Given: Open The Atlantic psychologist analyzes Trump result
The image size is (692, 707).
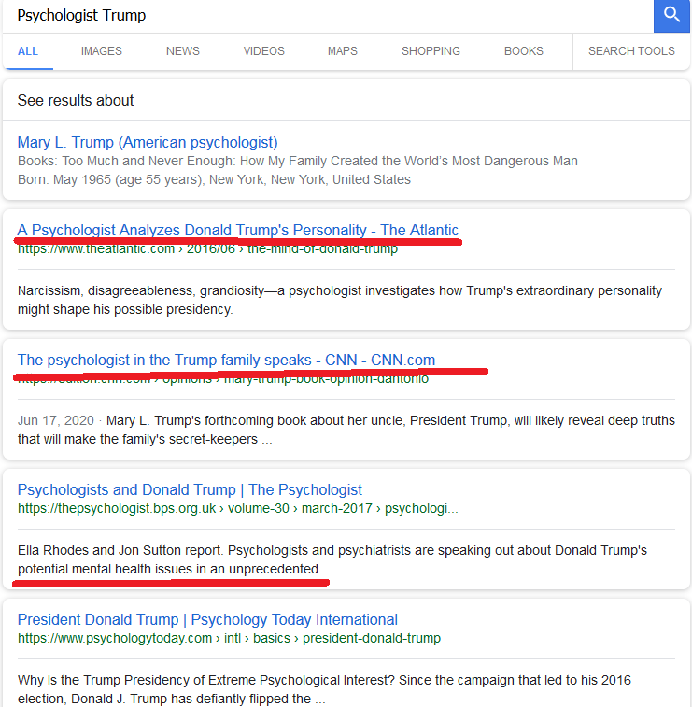Looking at the screenshot, I should coord(237,230).
